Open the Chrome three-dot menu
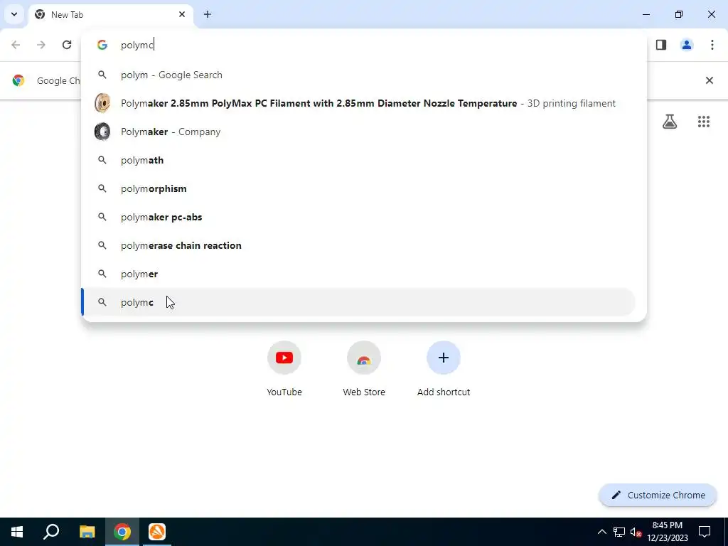Viewport: 728px width, 546px height. pyautogui.click(x=712, y=45)
